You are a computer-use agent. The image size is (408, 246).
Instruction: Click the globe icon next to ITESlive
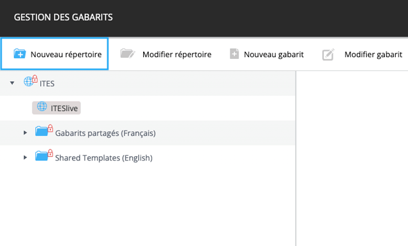pos(41,107)
